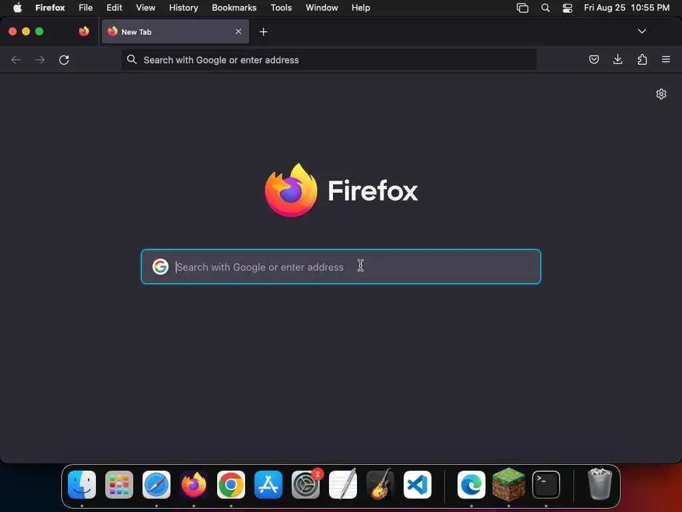
Task: Go forward with the forward arrow
Action: pos(39,59)
